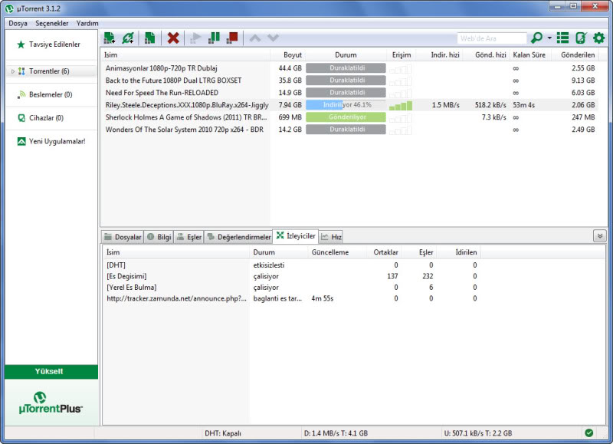613x444 pixels.
Task: Open the search engine dropdown arrow
Action: pos(549,38)
